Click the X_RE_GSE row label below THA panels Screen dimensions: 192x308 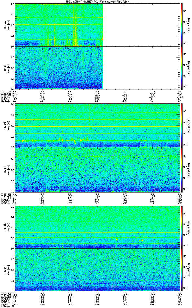pyautogui.click(x=6, y=91)
